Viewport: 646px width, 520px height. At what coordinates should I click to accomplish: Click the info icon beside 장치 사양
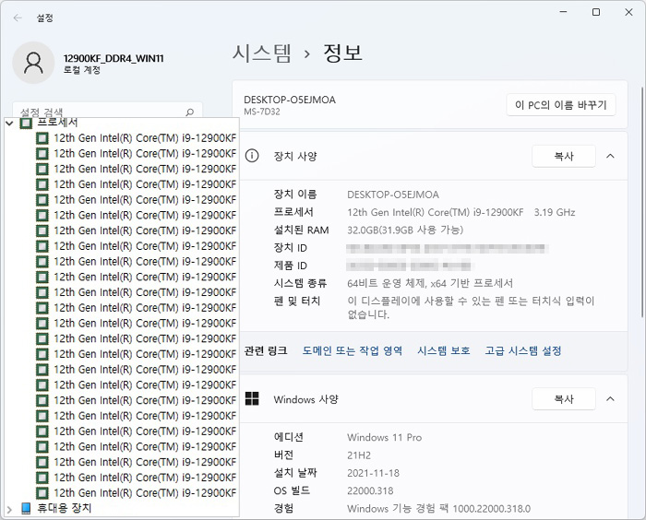point(252,156)
